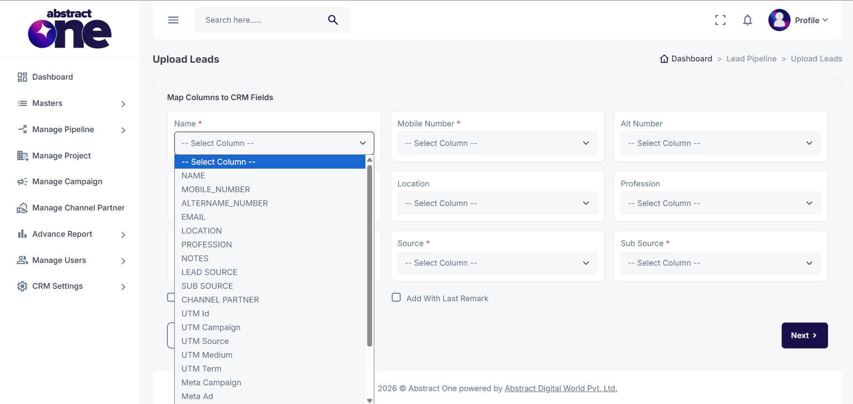Image resolution: width=853 pixels, height=404 pixels.
Task: Expand the Advance Report chevron
Action: tap(123, 235)
